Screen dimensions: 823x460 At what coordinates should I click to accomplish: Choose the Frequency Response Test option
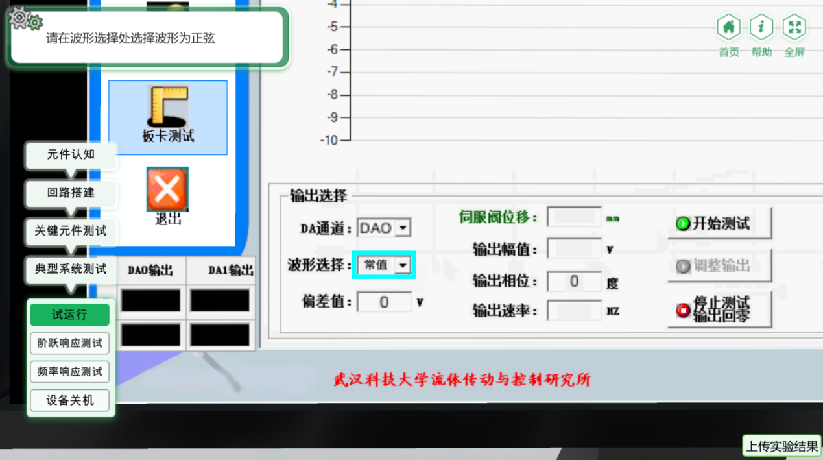[x=70, y=372]
